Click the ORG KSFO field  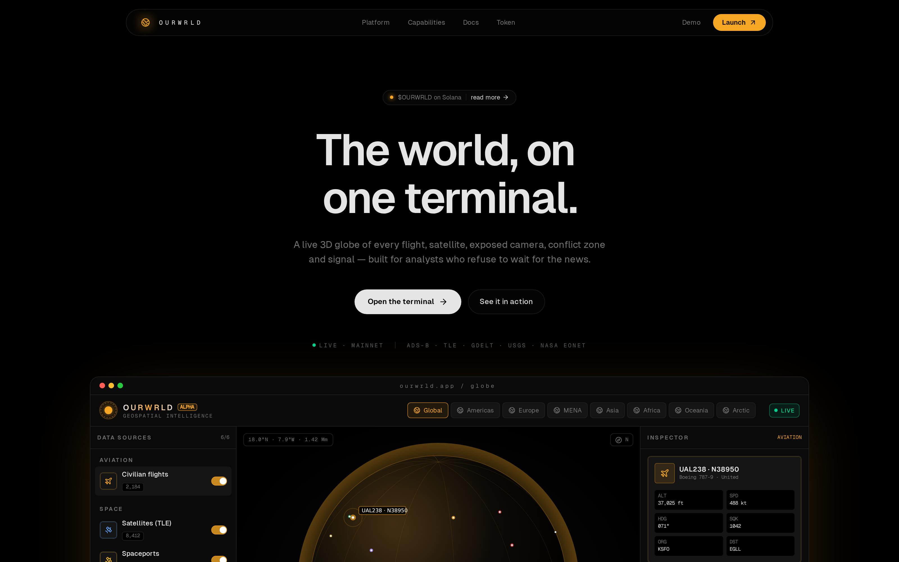pos(688,546)
